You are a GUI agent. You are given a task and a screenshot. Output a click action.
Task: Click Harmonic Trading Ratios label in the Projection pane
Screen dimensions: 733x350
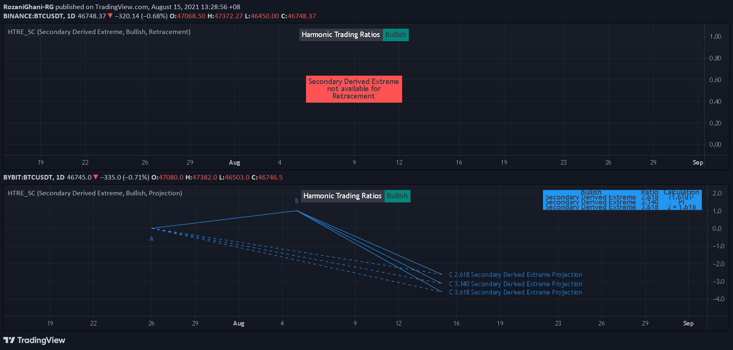click(343, 196)
